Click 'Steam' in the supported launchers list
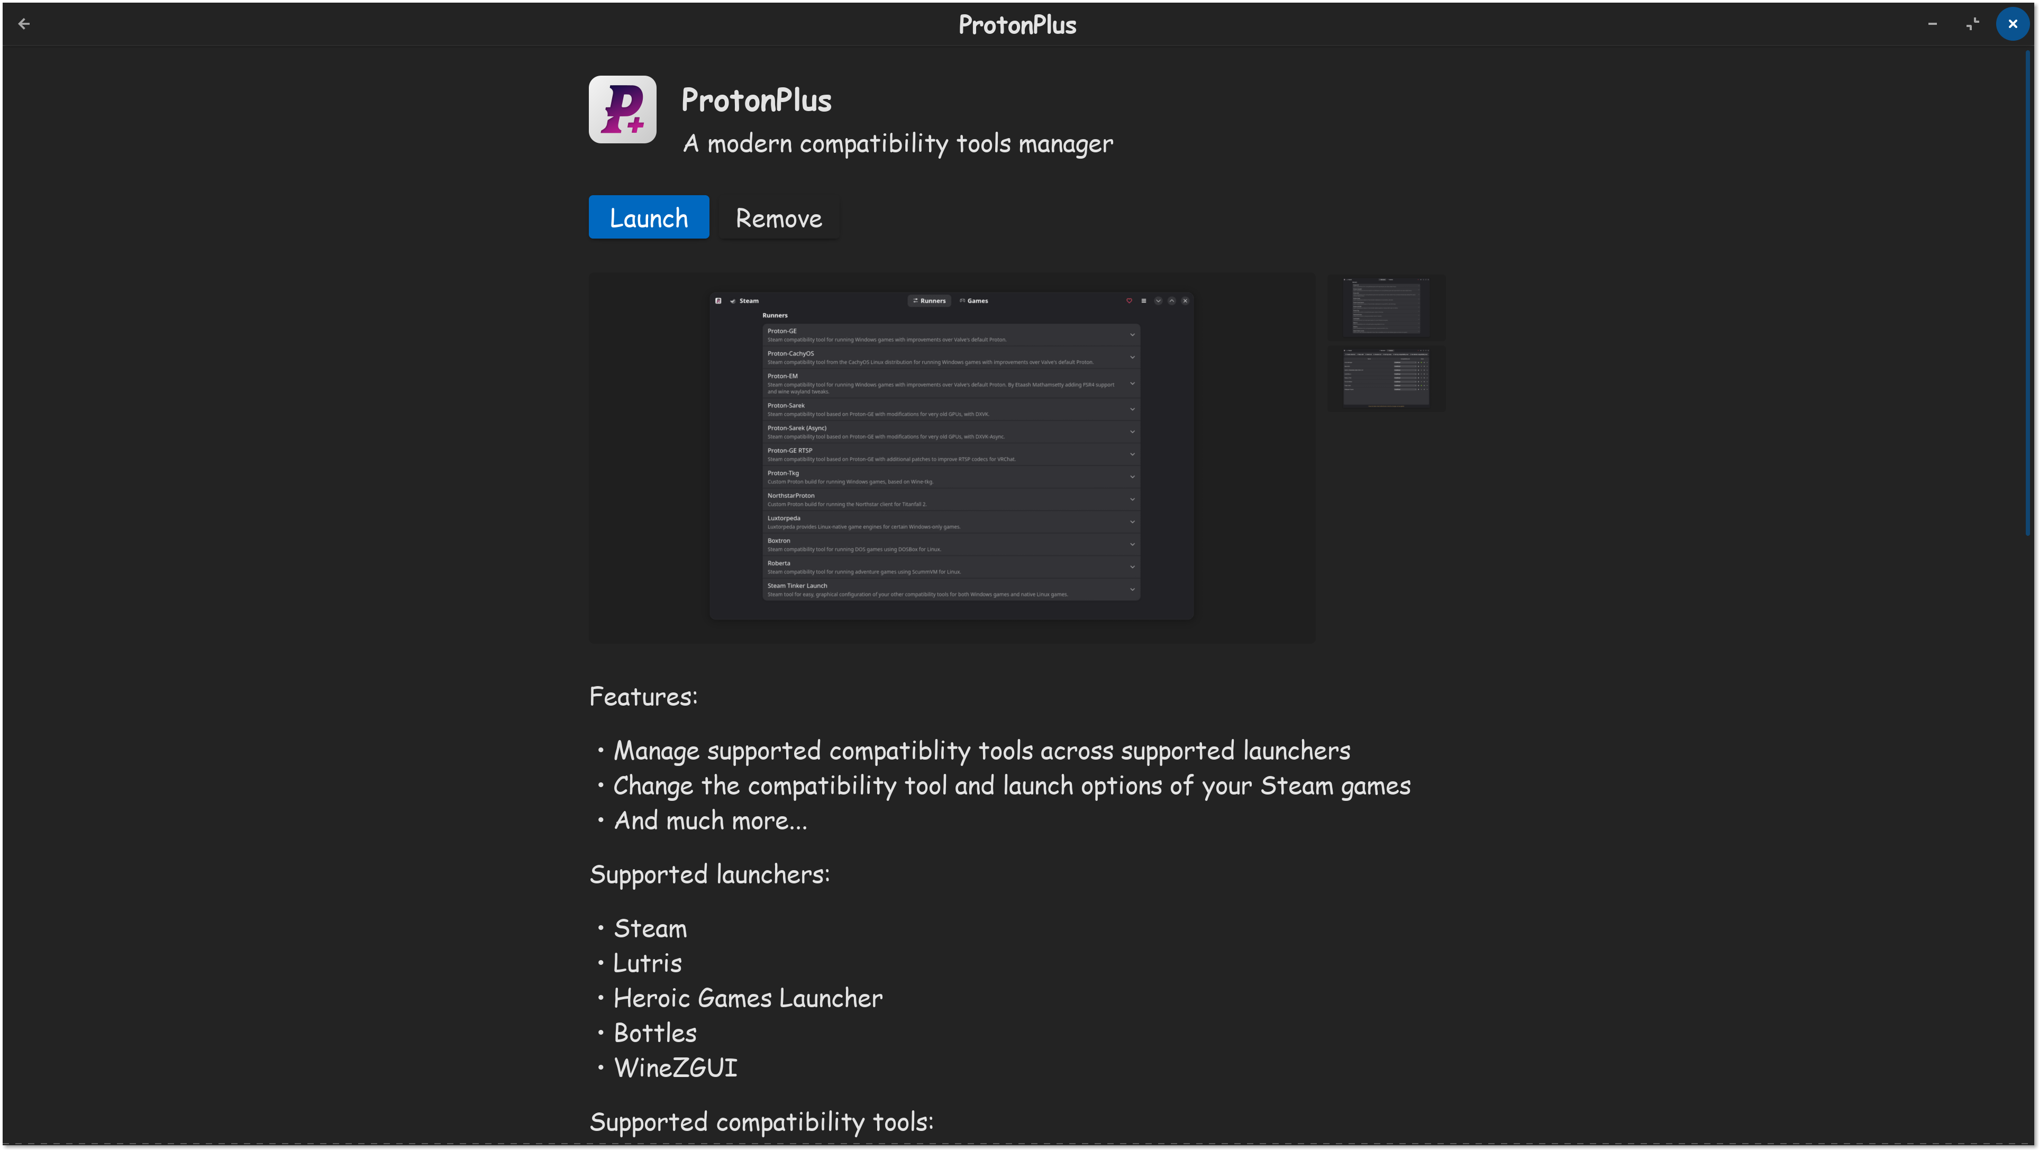The width and height of the screenshot is (2039, 1150). 651,928
